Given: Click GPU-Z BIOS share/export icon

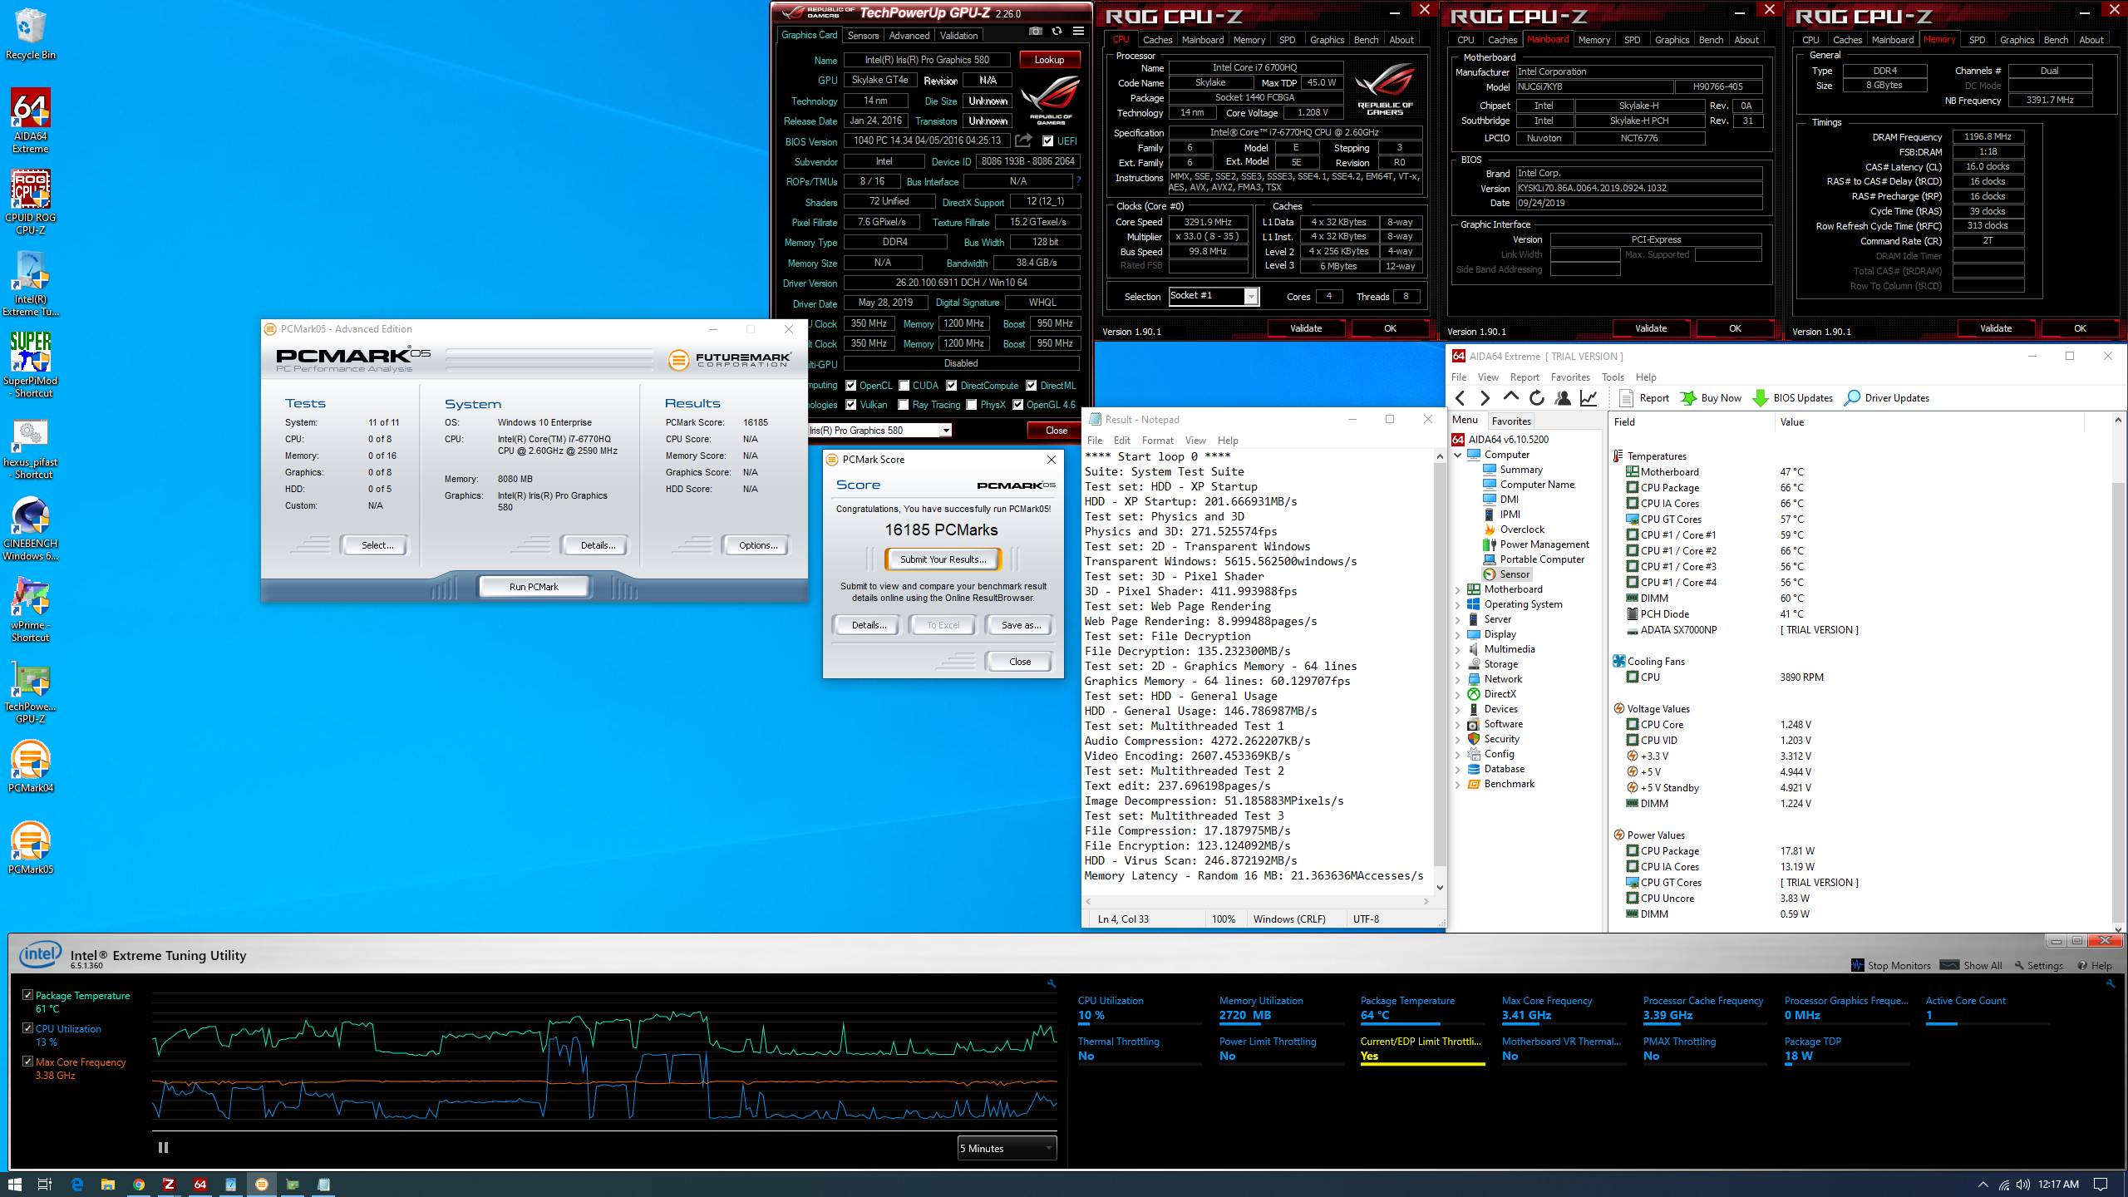Looking at the screenshot, I should coord(1024,140).
